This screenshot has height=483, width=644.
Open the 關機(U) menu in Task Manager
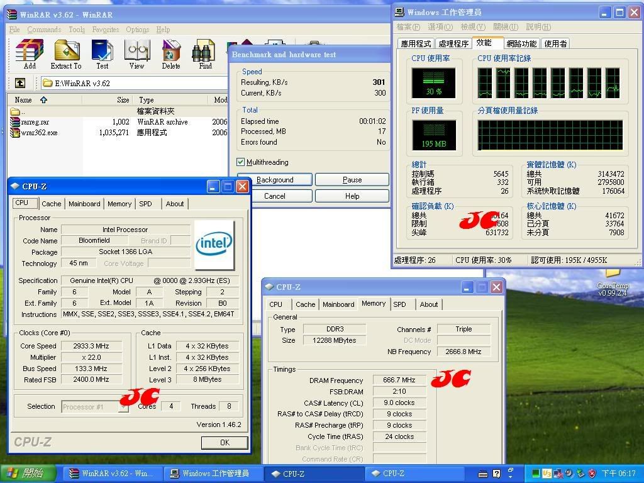[x=506, y=27]
